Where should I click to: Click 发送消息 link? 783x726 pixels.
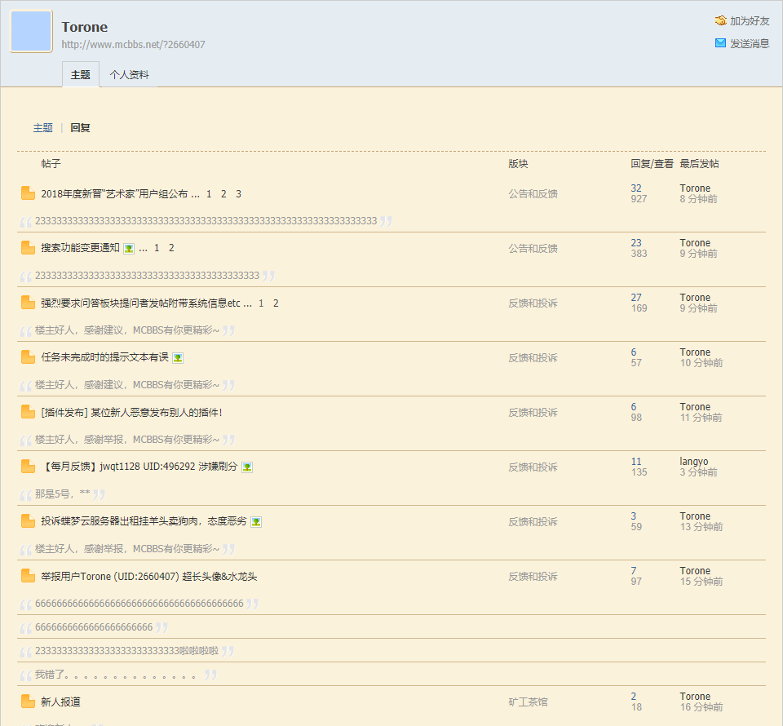pos(750,43)
